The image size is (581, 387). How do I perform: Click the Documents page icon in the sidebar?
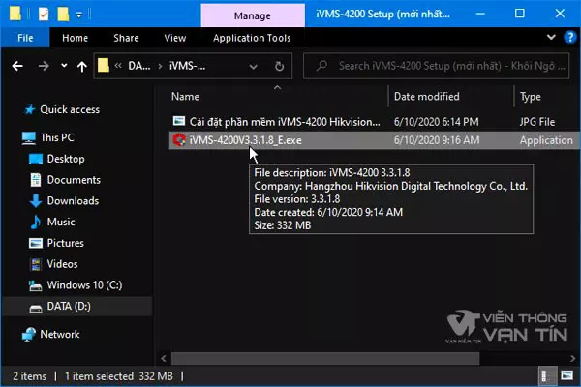(36, 180)
